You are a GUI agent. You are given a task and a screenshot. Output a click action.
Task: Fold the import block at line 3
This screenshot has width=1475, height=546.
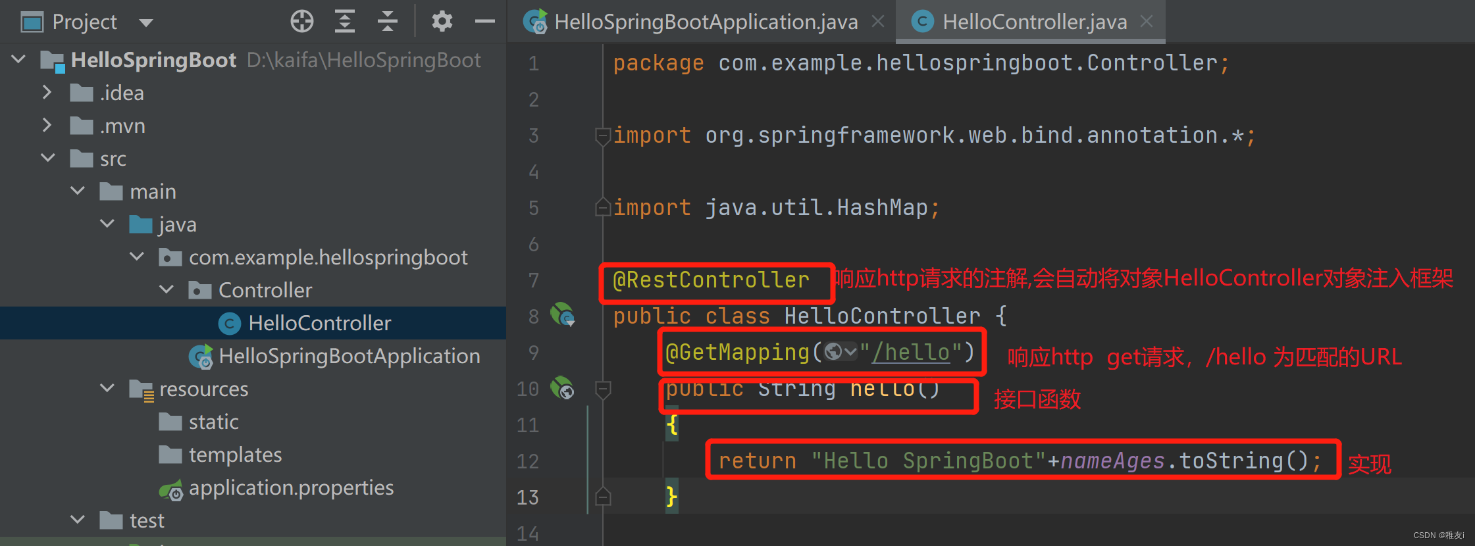pos(602,136)
